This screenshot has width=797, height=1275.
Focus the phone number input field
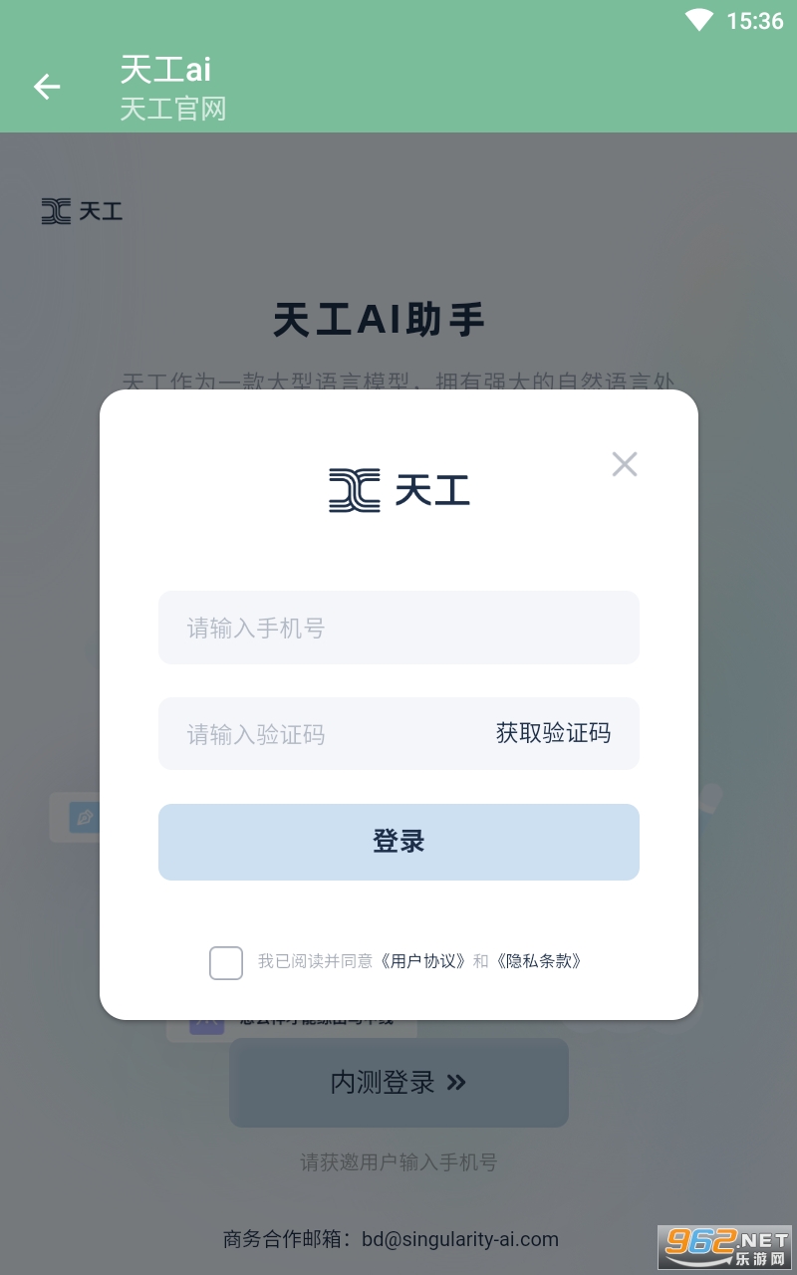[398, 628]
